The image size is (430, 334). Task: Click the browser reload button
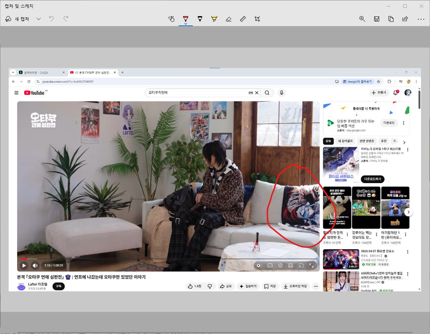click(x=28, y=82)
